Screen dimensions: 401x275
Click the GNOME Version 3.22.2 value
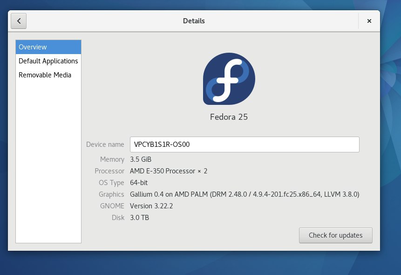[151, 206]
